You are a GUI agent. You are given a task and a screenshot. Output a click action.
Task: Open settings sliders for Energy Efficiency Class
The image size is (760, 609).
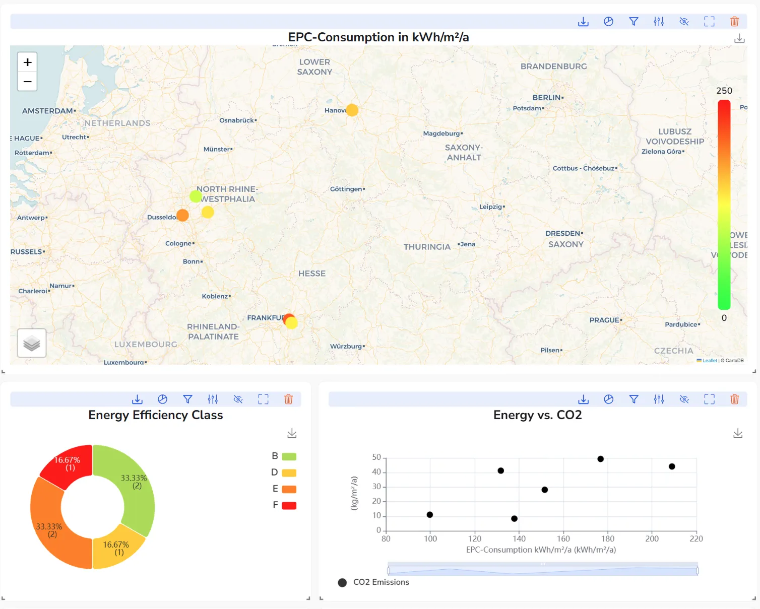point(213,399)
